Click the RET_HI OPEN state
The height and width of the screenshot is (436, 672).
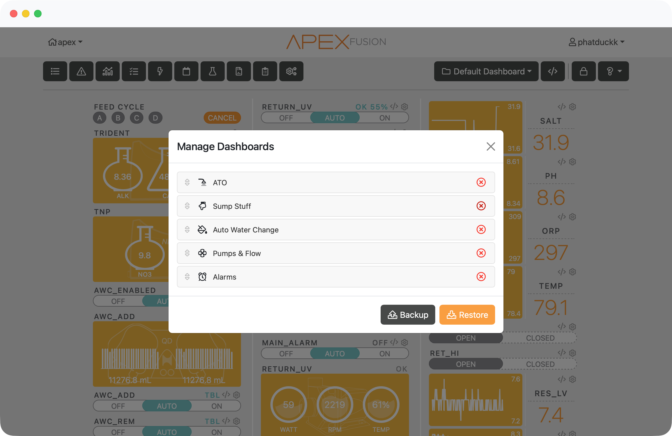click(466, 364)
